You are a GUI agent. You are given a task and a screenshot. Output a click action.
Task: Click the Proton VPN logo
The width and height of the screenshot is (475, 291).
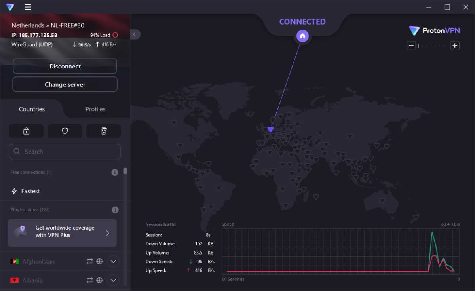(x=434, y=30)
